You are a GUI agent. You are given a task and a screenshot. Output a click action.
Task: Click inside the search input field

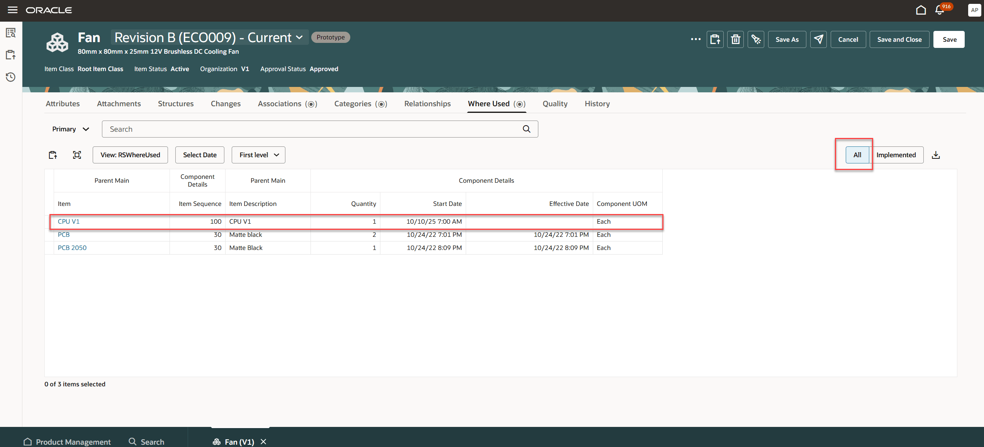tap(309, 129)
